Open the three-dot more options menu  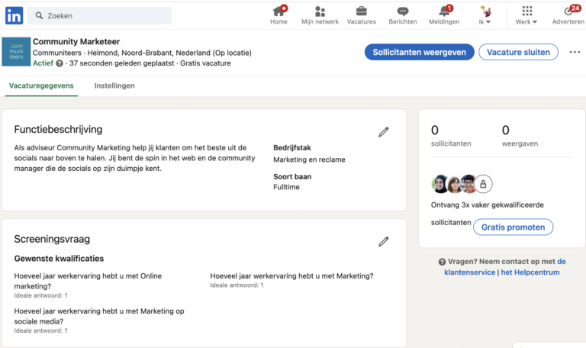click(575, 52)
